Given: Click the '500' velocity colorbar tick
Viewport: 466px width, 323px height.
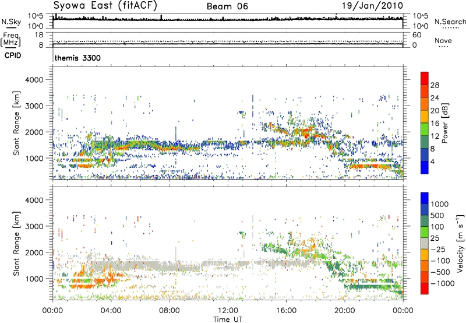Looking at the screenshot, I should click(437, 216).
